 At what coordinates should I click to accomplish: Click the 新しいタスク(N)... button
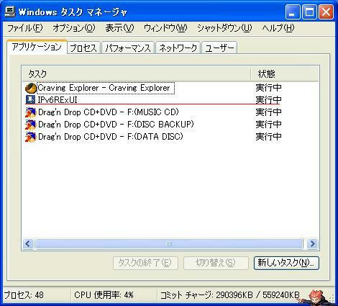coord(286,263)
